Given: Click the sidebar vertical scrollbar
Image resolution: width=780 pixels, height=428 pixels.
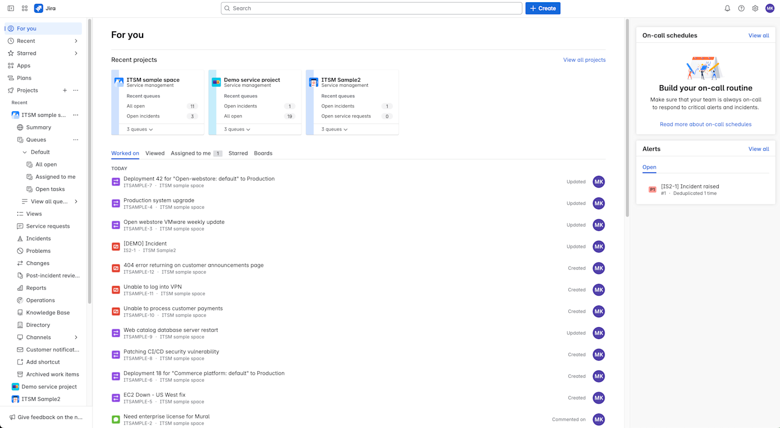Looking at the screenshot, I should point(89,161).
